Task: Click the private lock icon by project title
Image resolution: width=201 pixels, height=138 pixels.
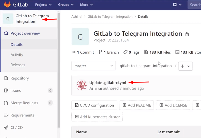Action: tap(187, 34)
